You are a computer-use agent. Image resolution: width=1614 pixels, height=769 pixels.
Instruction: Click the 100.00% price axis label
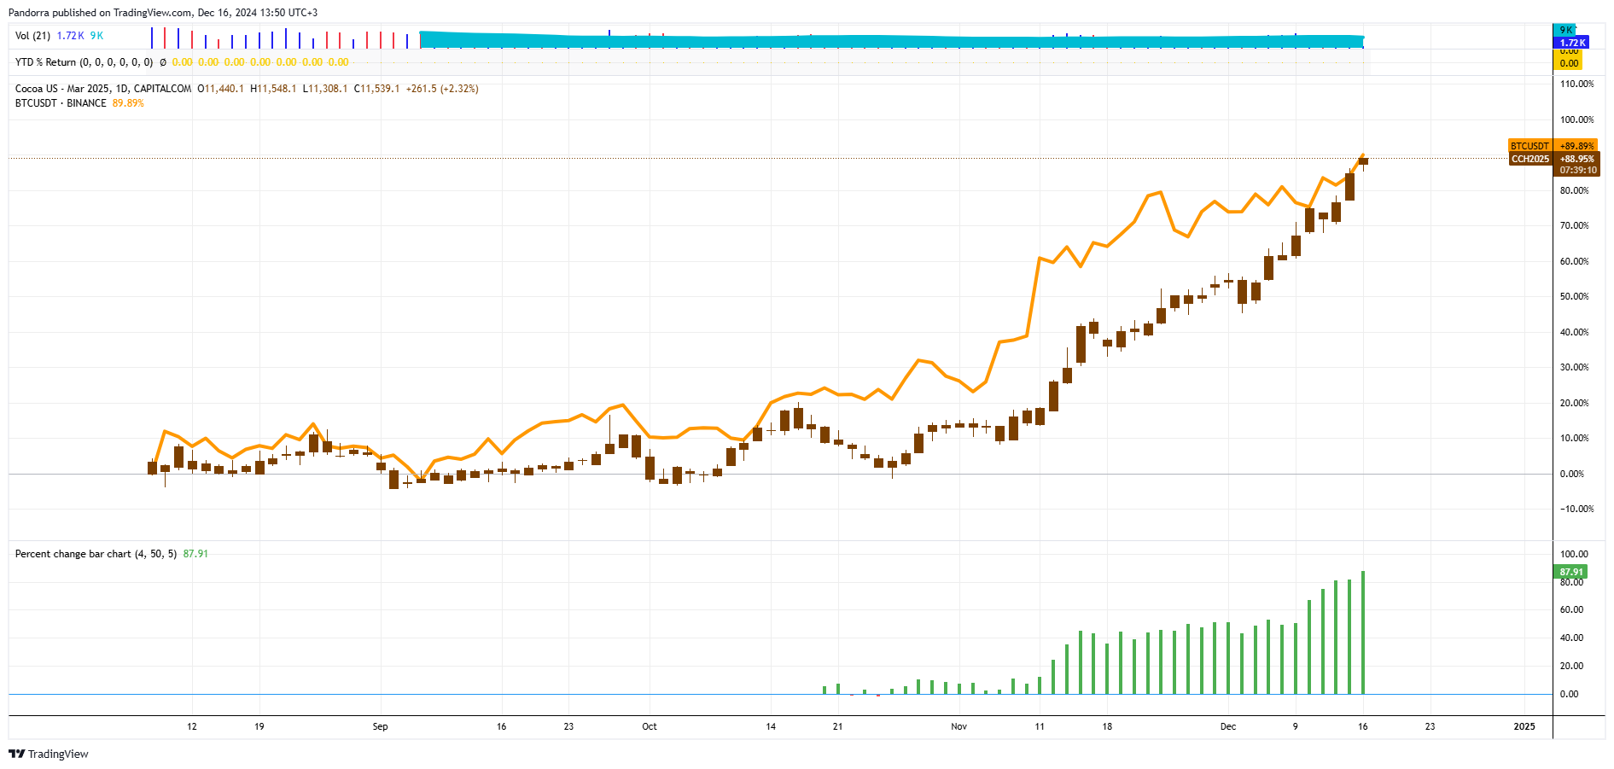tap(1576, 119)
